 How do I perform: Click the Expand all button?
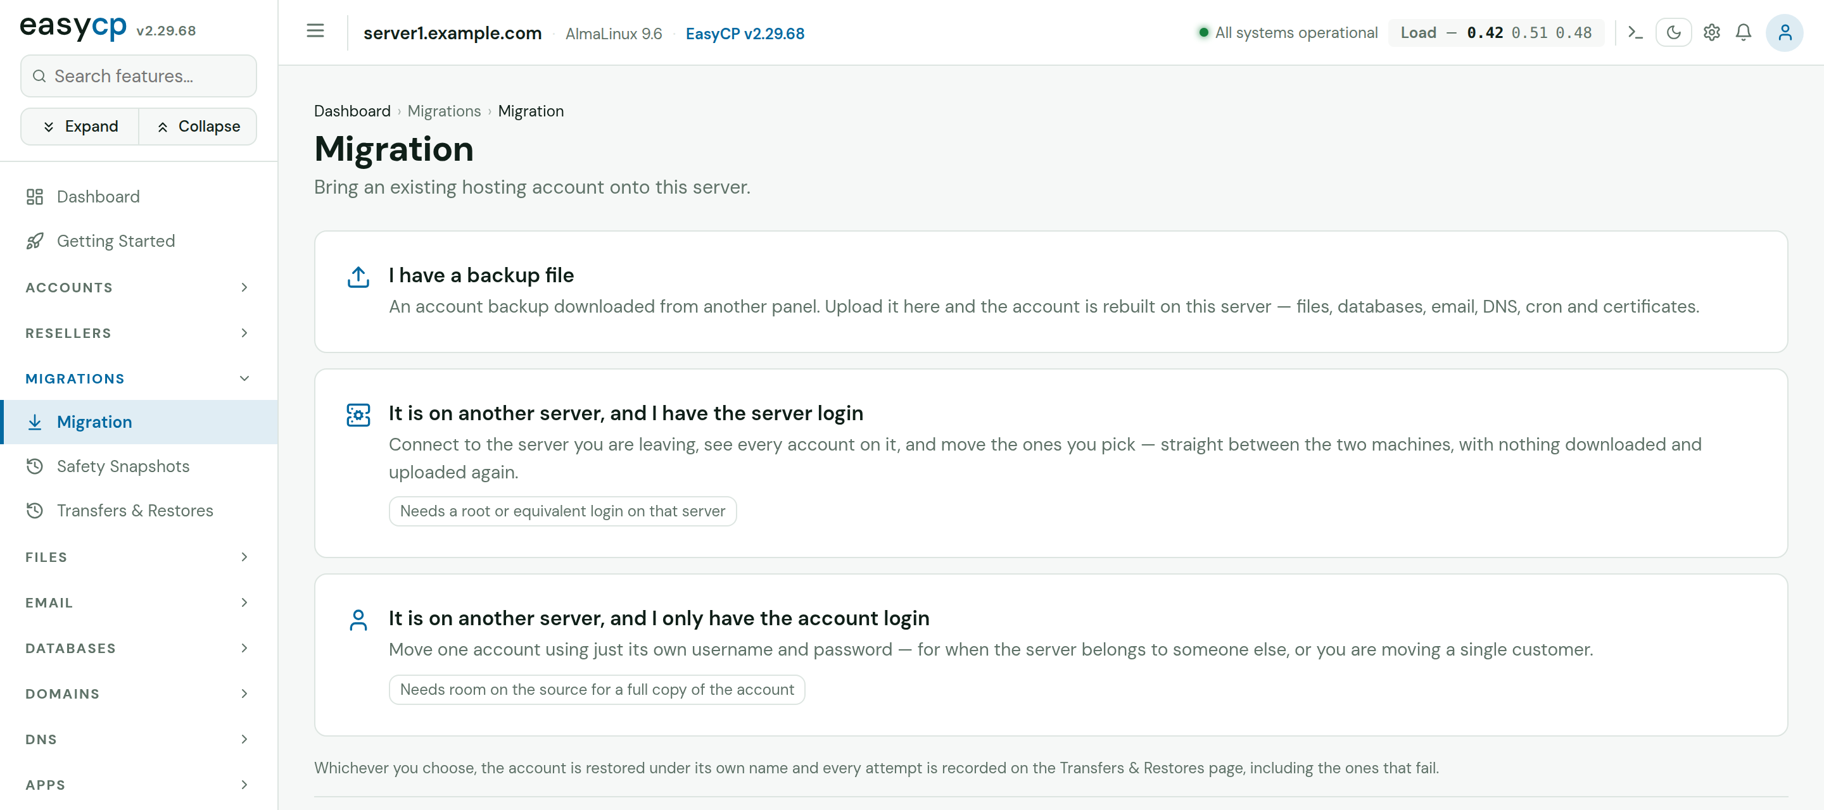(x=80, y=127)
